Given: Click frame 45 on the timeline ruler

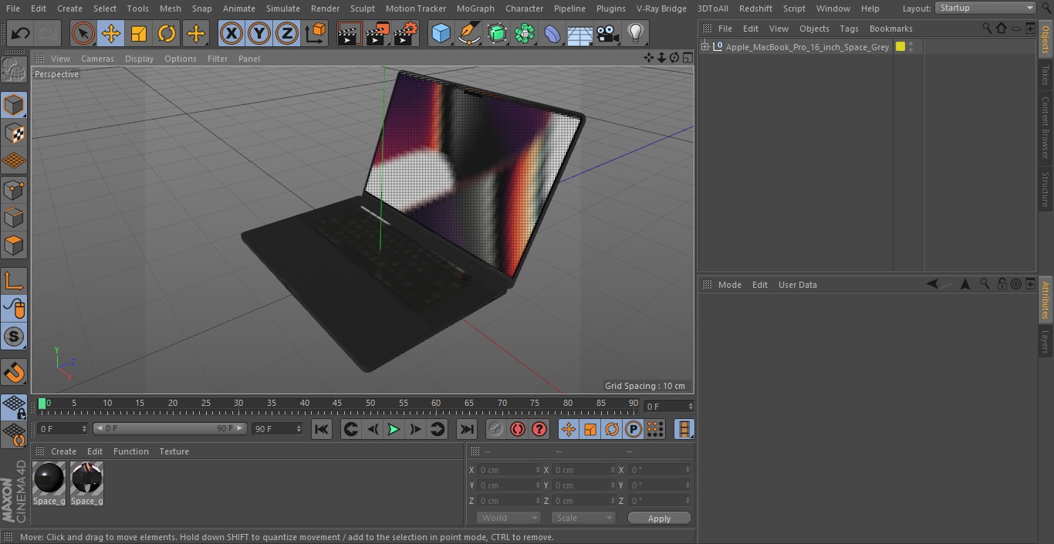Looking at the screenshot, I should tap(337, 403).
